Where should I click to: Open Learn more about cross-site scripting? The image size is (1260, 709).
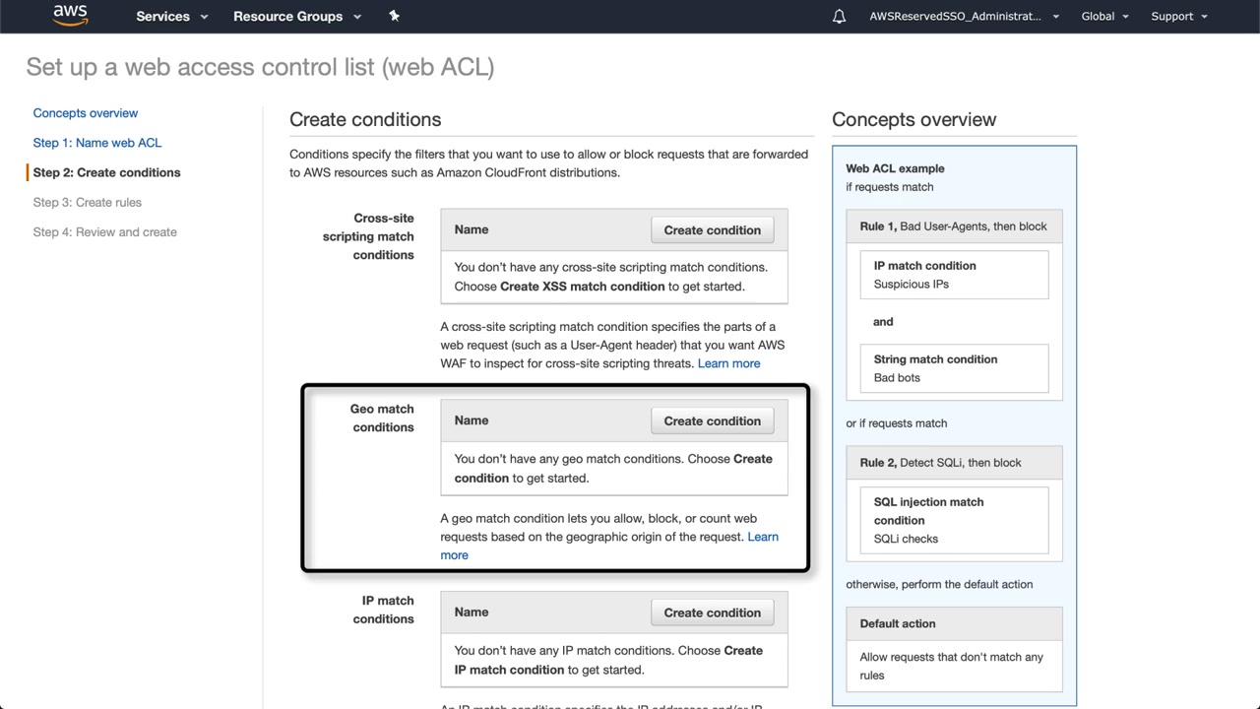point(728,363)
